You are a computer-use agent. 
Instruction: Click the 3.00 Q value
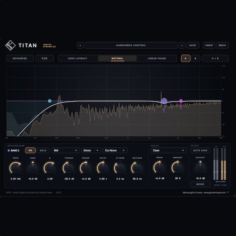(x=50, y=179)
